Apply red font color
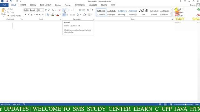This screenshot has height=112, width=200. click(x=57, y=15)
